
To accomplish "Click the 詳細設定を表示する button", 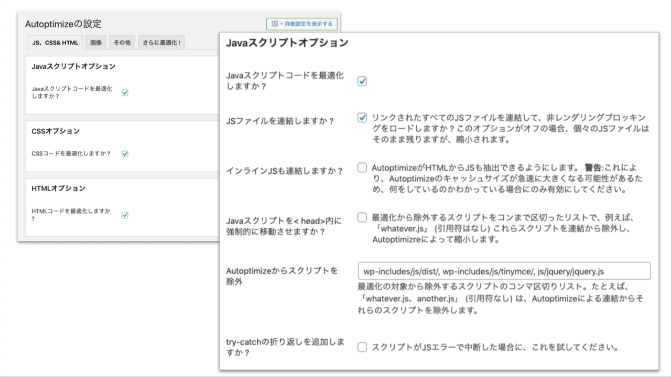I will pos(302,24).
